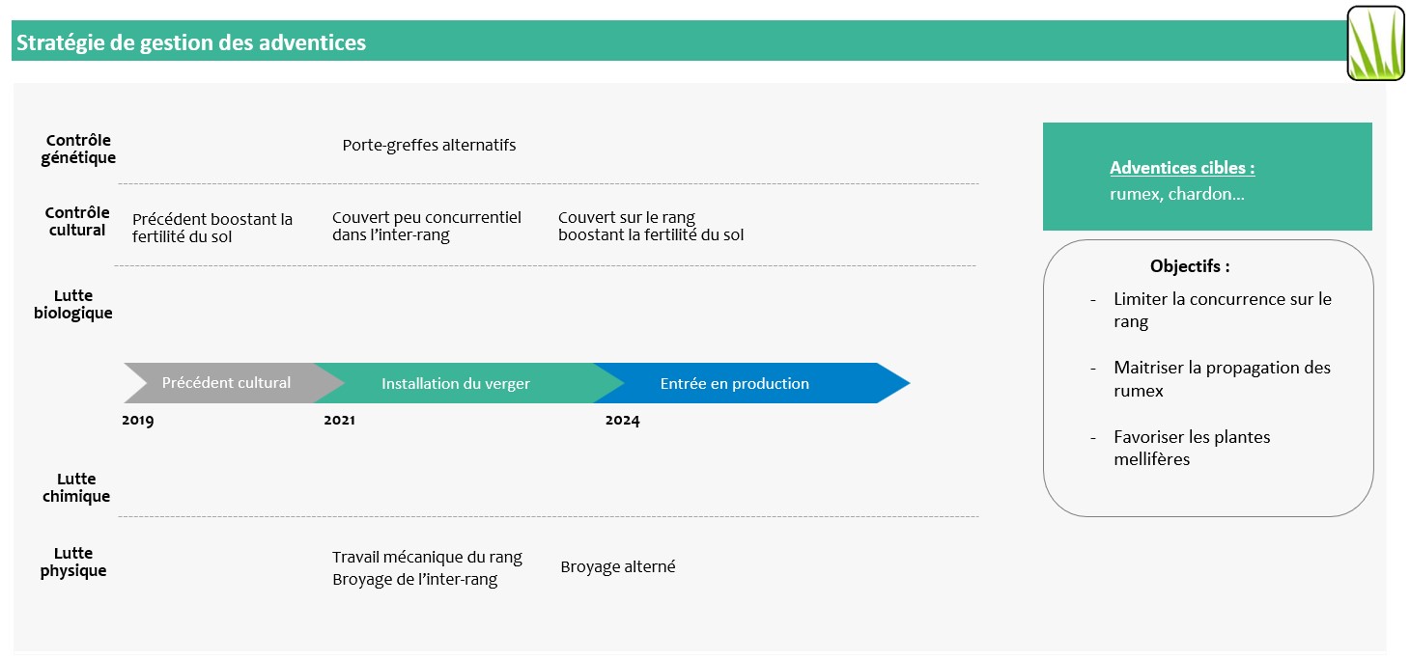Select Broyage alterné text
Screen dimensions: 1410x659
(618, 567)
